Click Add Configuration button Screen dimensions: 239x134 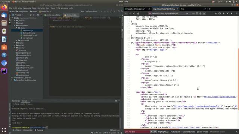[90, 12]
